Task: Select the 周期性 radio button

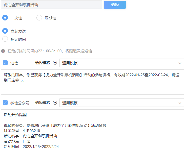Action: coord(39,18)
